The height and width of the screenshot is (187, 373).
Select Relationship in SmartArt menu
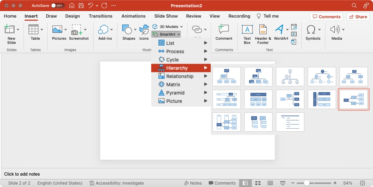(x=181, y=76)
